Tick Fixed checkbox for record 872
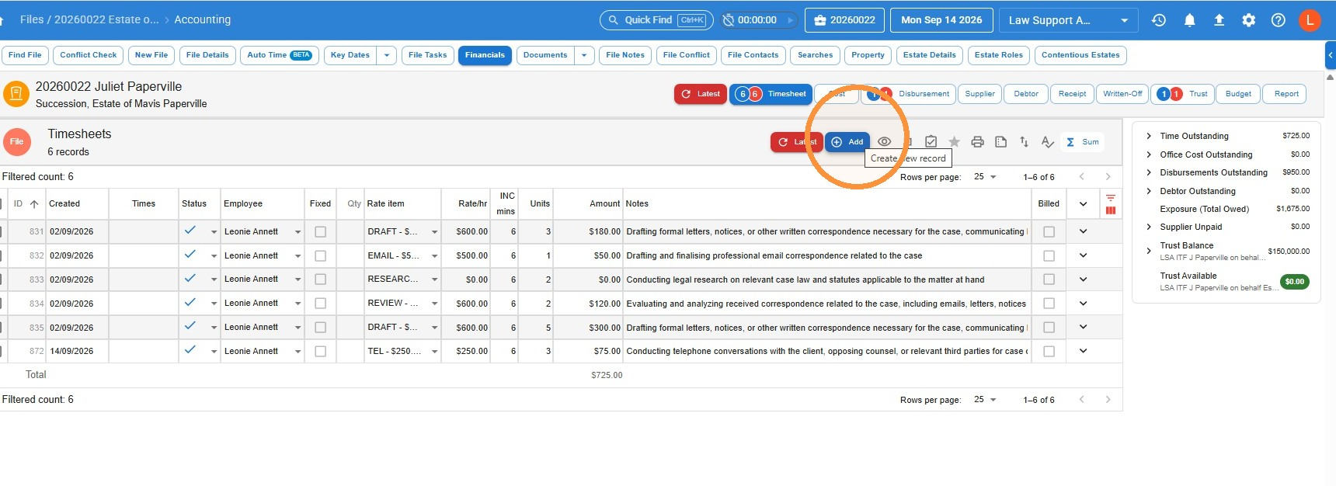 click(x=320, y=352)
